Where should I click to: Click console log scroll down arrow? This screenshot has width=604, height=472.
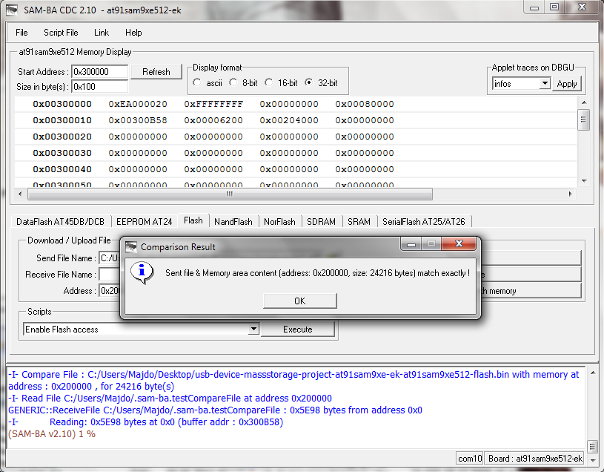pos(592,460)
